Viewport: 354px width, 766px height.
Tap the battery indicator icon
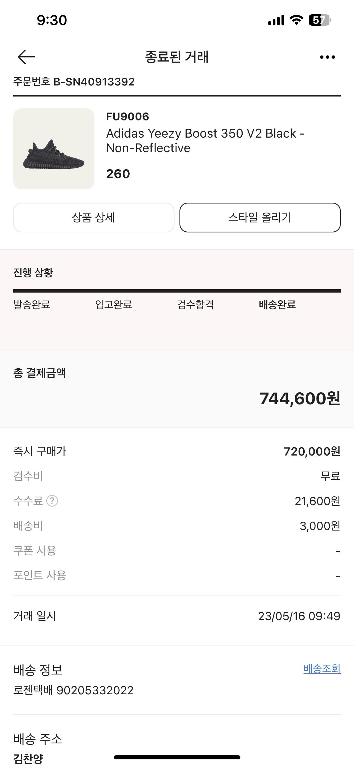(320, 20)
